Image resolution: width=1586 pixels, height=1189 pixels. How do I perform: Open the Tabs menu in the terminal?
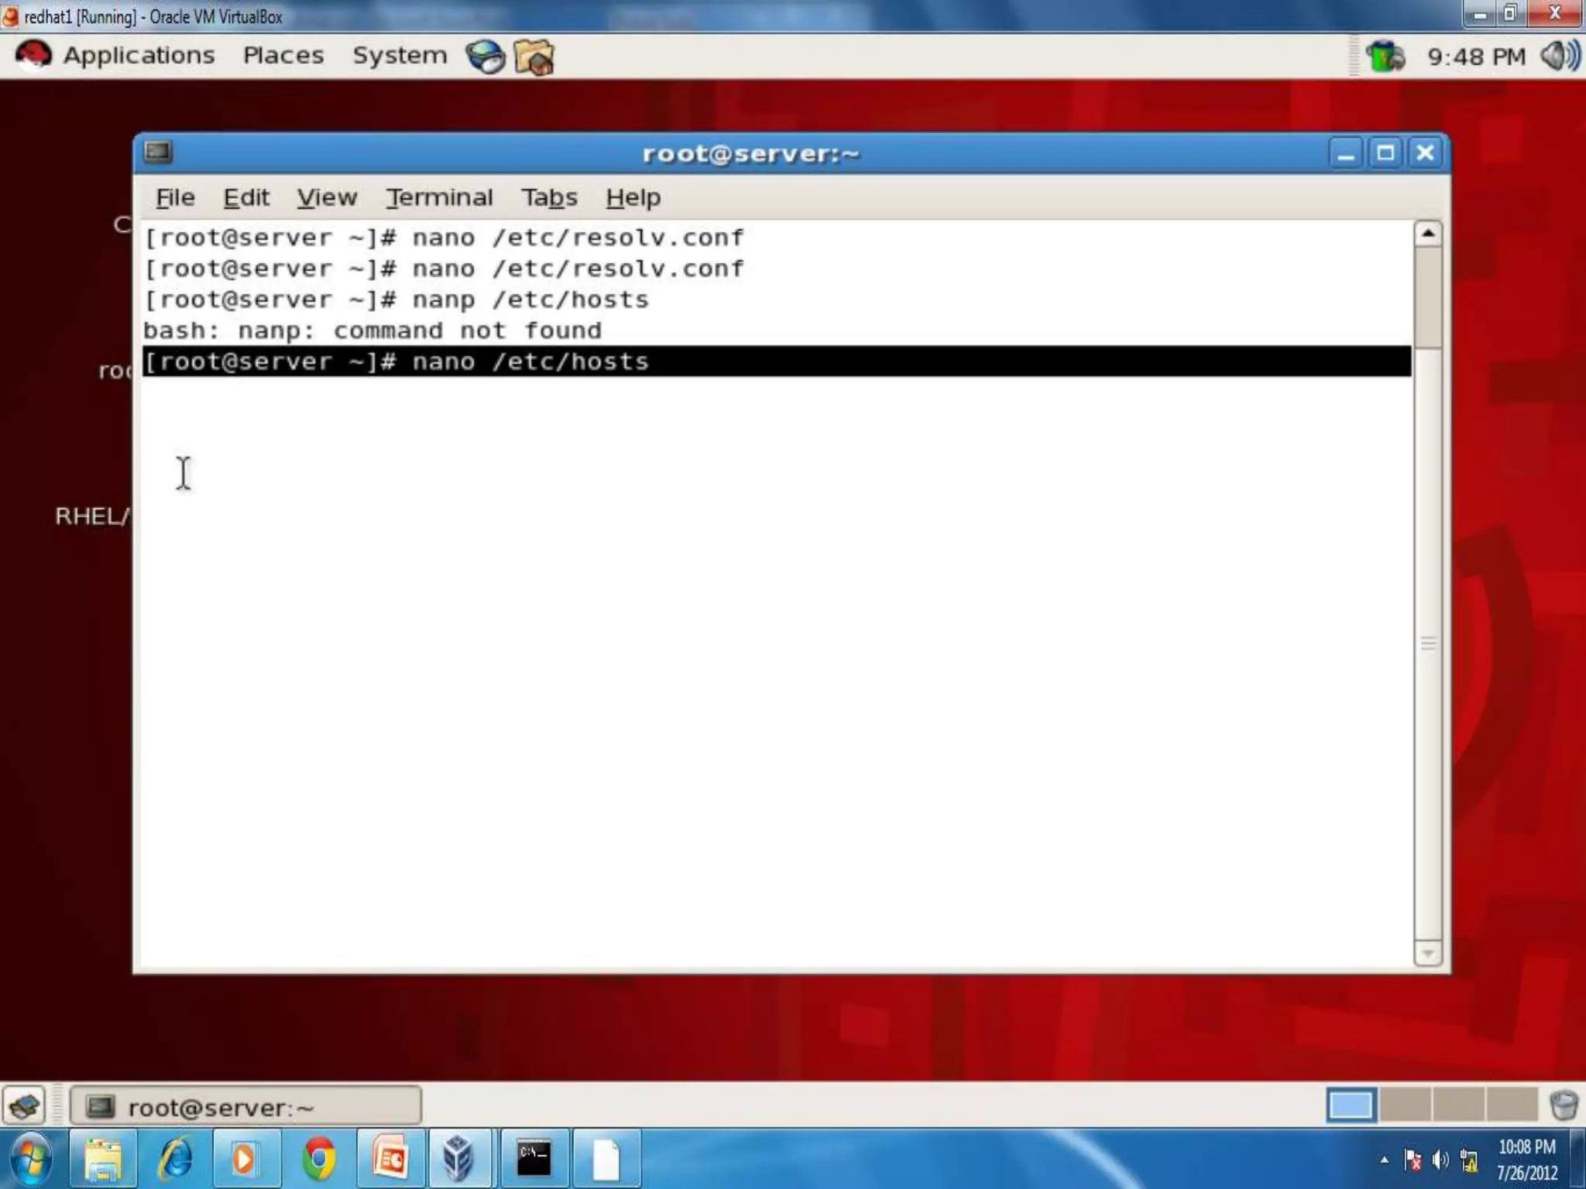tap(548, 197)
